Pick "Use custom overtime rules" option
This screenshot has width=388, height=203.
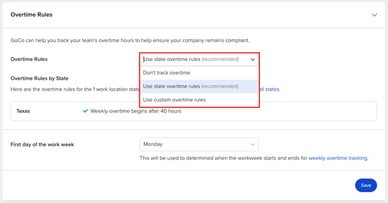click(x=200, y=100)
